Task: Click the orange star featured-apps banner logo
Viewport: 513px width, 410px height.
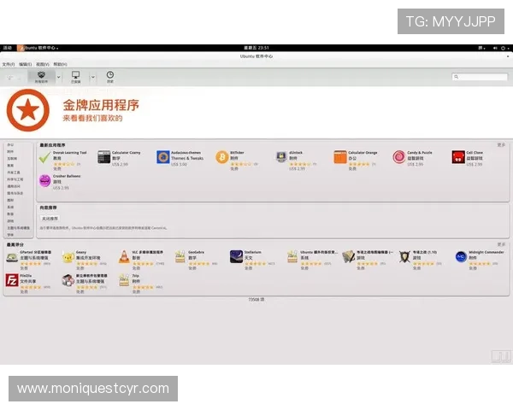Action: pos(28,110)
